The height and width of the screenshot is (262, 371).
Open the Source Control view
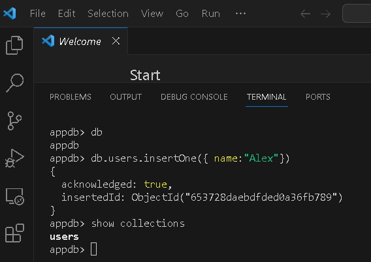14,121
